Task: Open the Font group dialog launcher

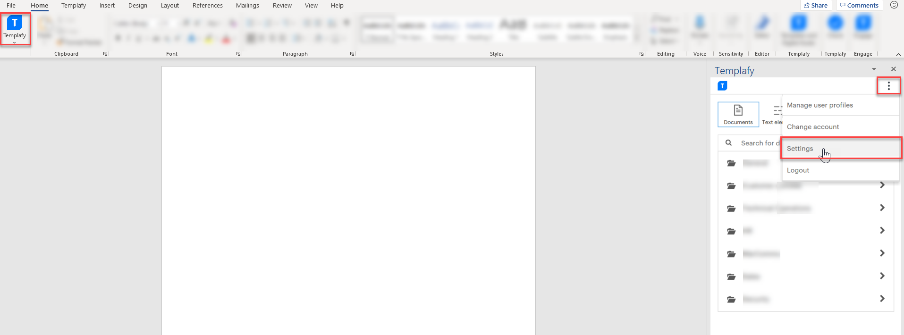Action: (238, 54)
